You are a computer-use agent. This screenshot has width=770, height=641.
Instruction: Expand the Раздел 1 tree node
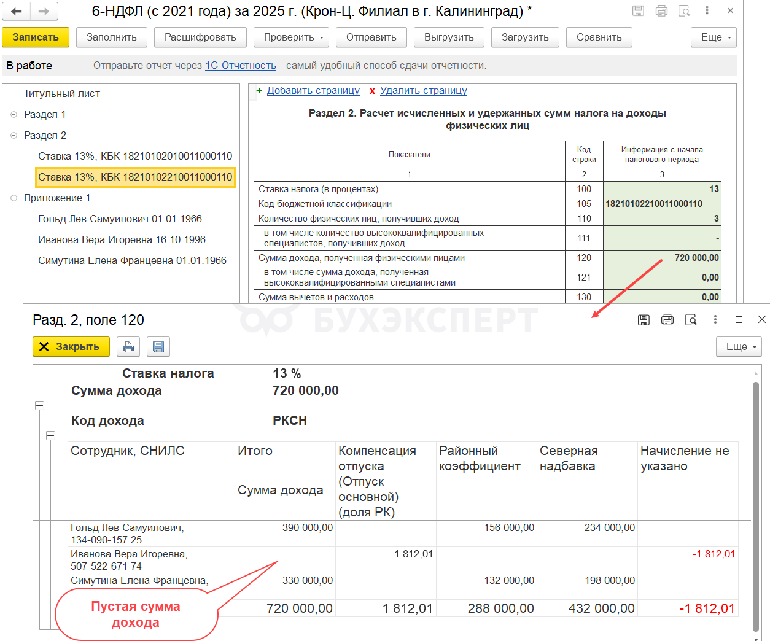point(14,115)
